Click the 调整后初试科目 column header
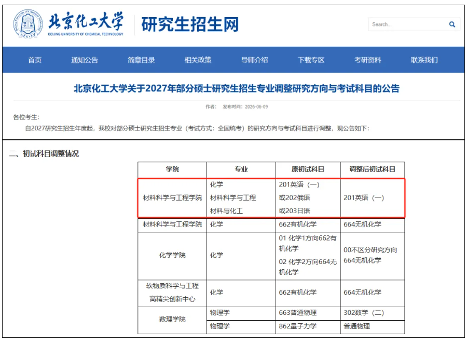 click(x=372, y=169)
